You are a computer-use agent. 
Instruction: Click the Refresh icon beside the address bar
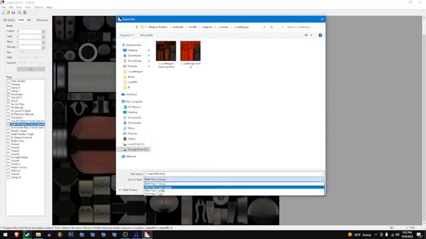pyautogui.click(x=272, y=27)
